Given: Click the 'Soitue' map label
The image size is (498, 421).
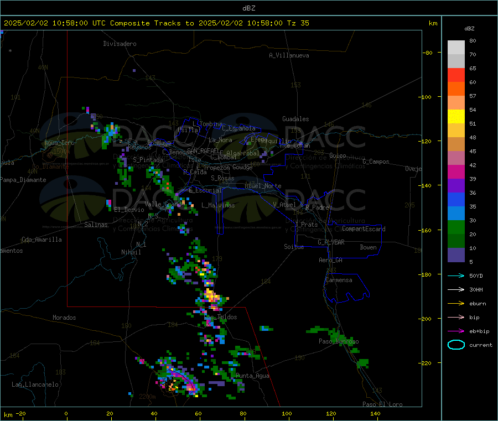Looking at the screenshot, I should pos(294,247).
